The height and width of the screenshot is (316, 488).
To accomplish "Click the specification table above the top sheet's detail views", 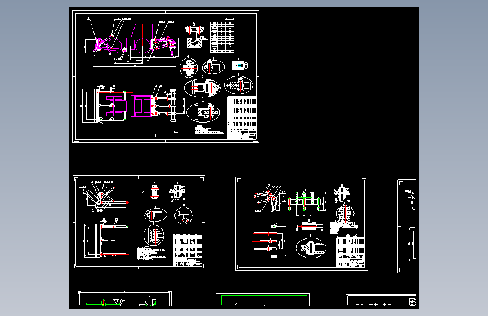I will click(222, 37).
